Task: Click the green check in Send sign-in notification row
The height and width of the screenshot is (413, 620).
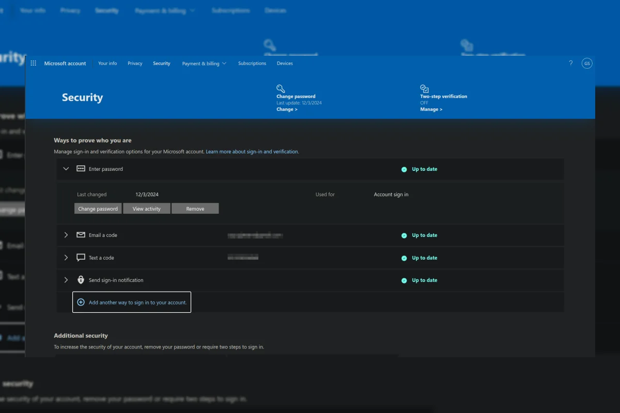Action: coord(404,280)
